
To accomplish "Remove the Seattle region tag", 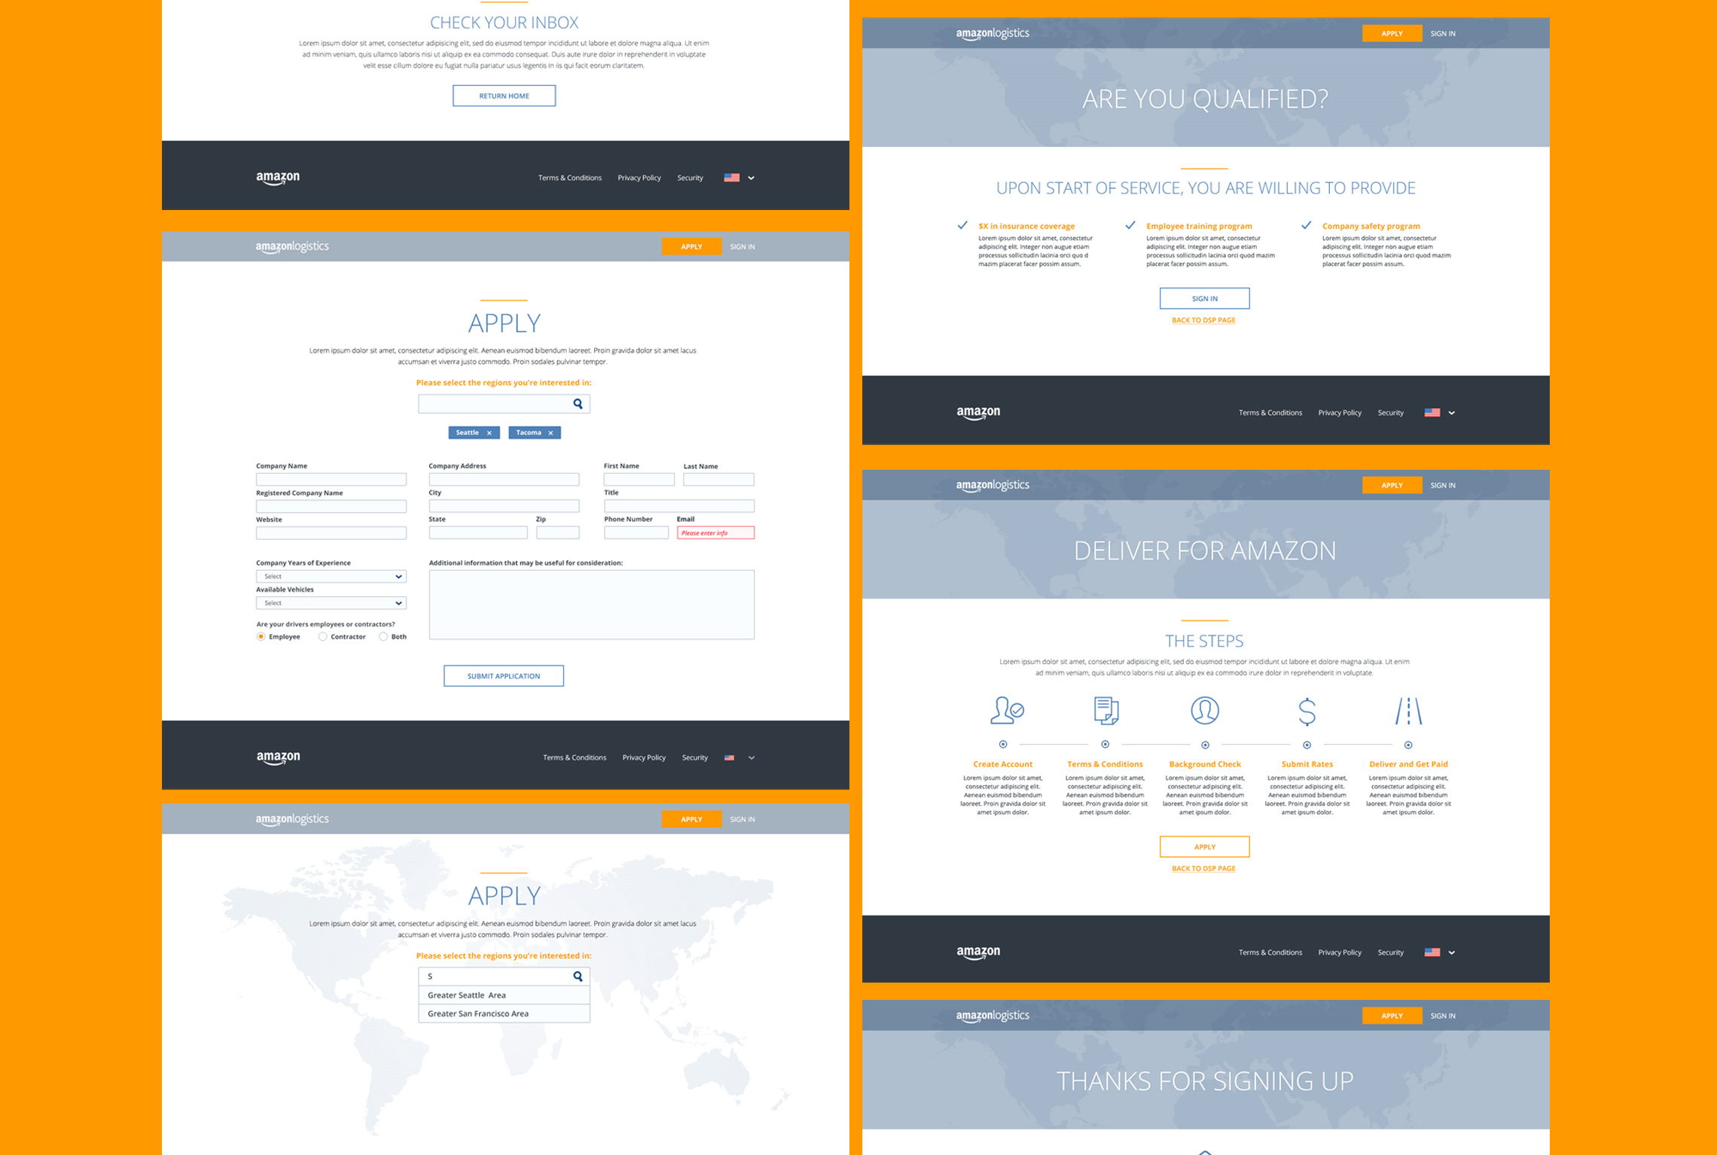I will pyautogui.click(x=489, y=433).
